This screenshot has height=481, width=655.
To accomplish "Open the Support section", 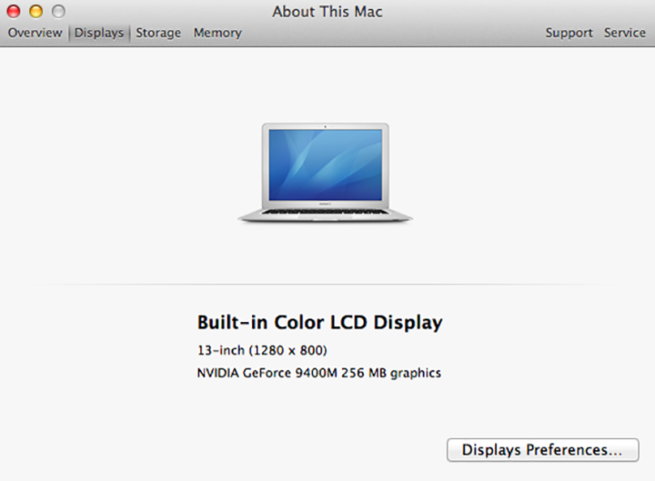I will click(x=569, y=32).
